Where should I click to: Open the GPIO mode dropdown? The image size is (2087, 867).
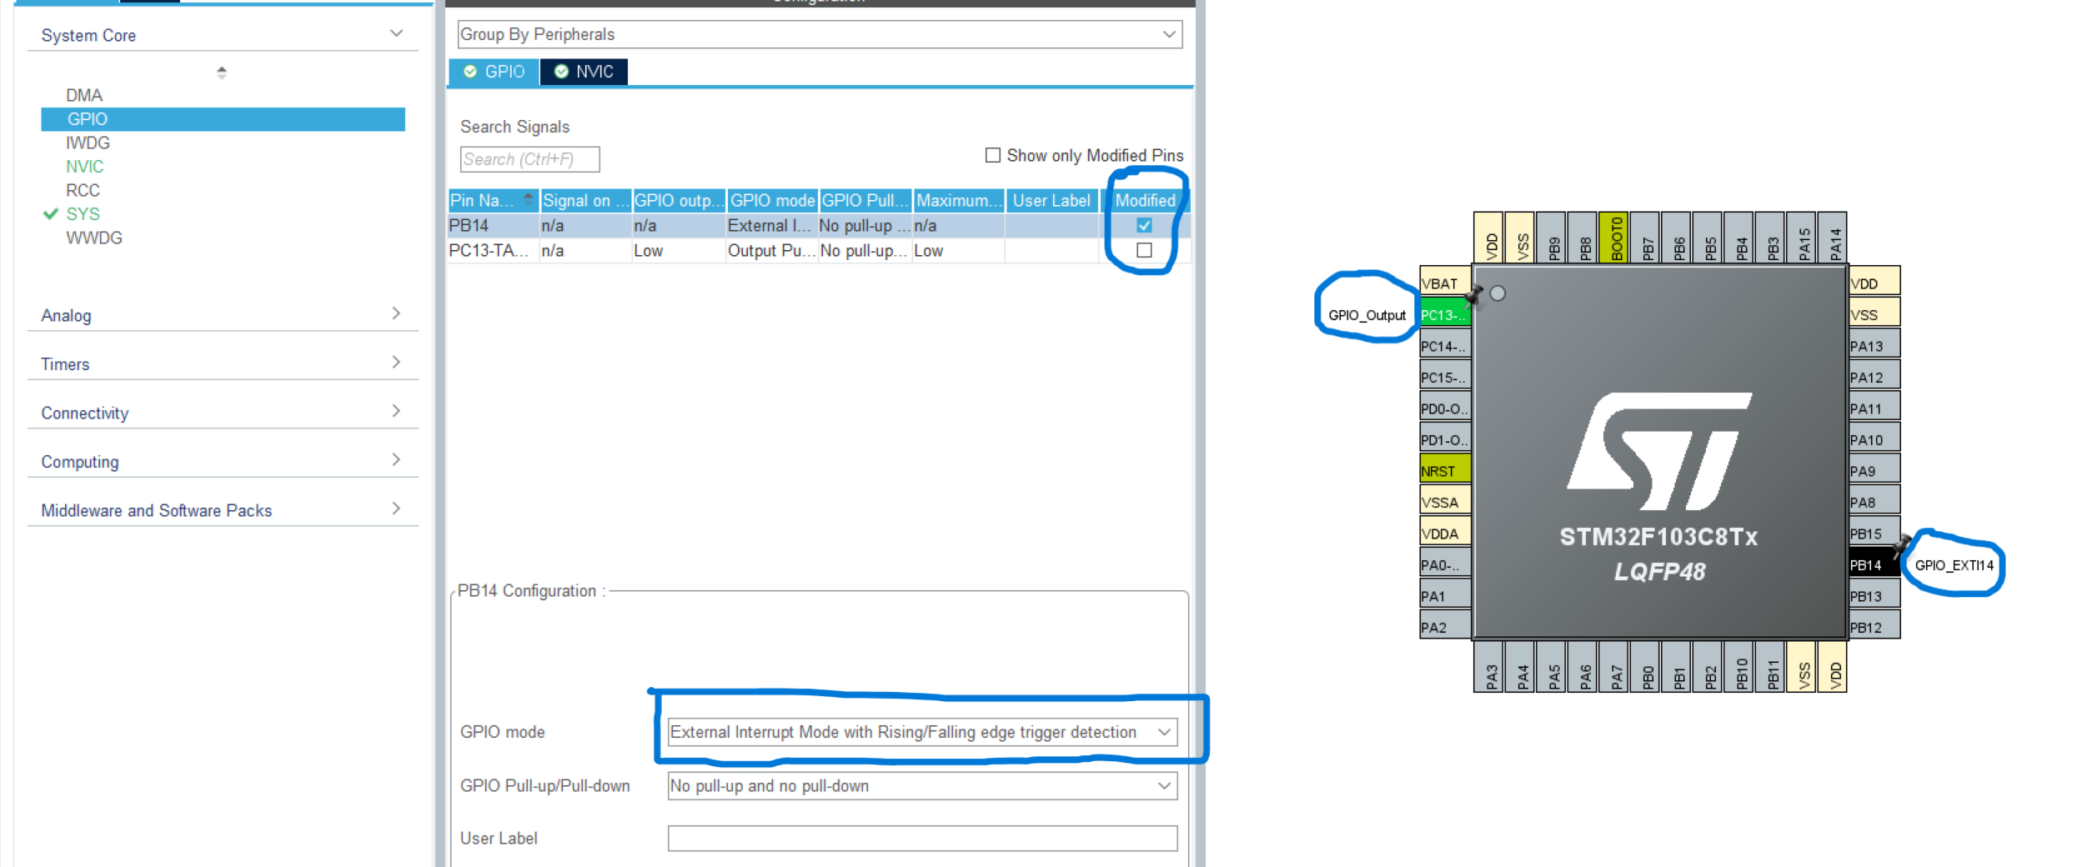[x=922, y=732]
